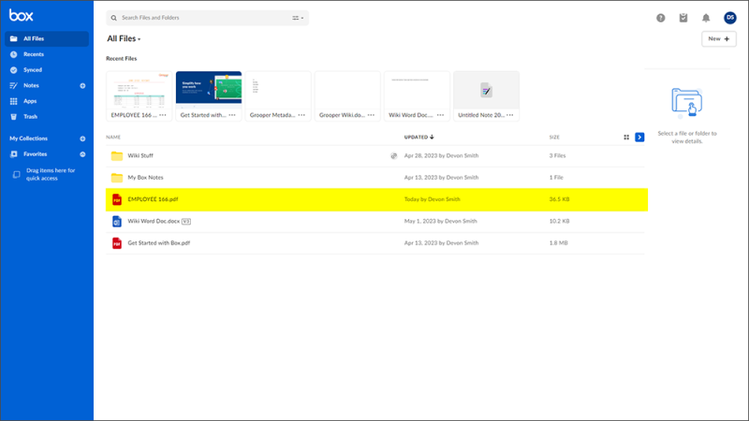Sort by the Size column header
This screenshot has width=749, height=421.
coord(554,138)
